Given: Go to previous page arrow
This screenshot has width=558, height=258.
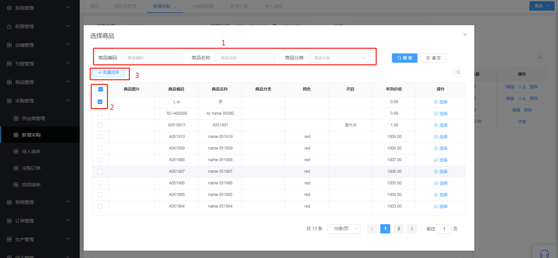Looking at the screenshot, I should point(372,229).
